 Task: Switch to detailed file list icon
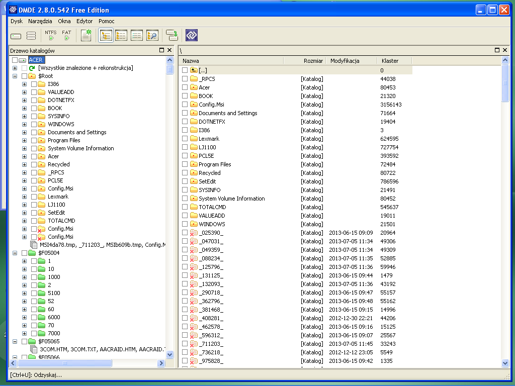[137, 35]
